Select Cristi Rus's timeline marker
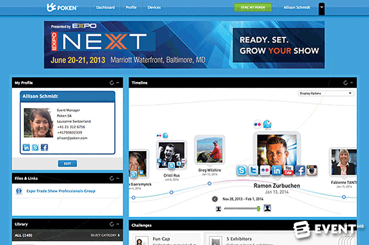The height and width of the screenshot is (245, 369). [x=172, y=192]
